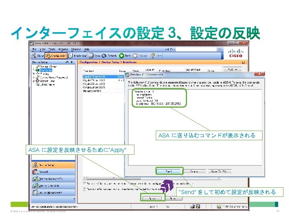This screenshot has height=217, width=289.
Task: Click the Save disk icon in the toolbar
Action: pos(91,55)
